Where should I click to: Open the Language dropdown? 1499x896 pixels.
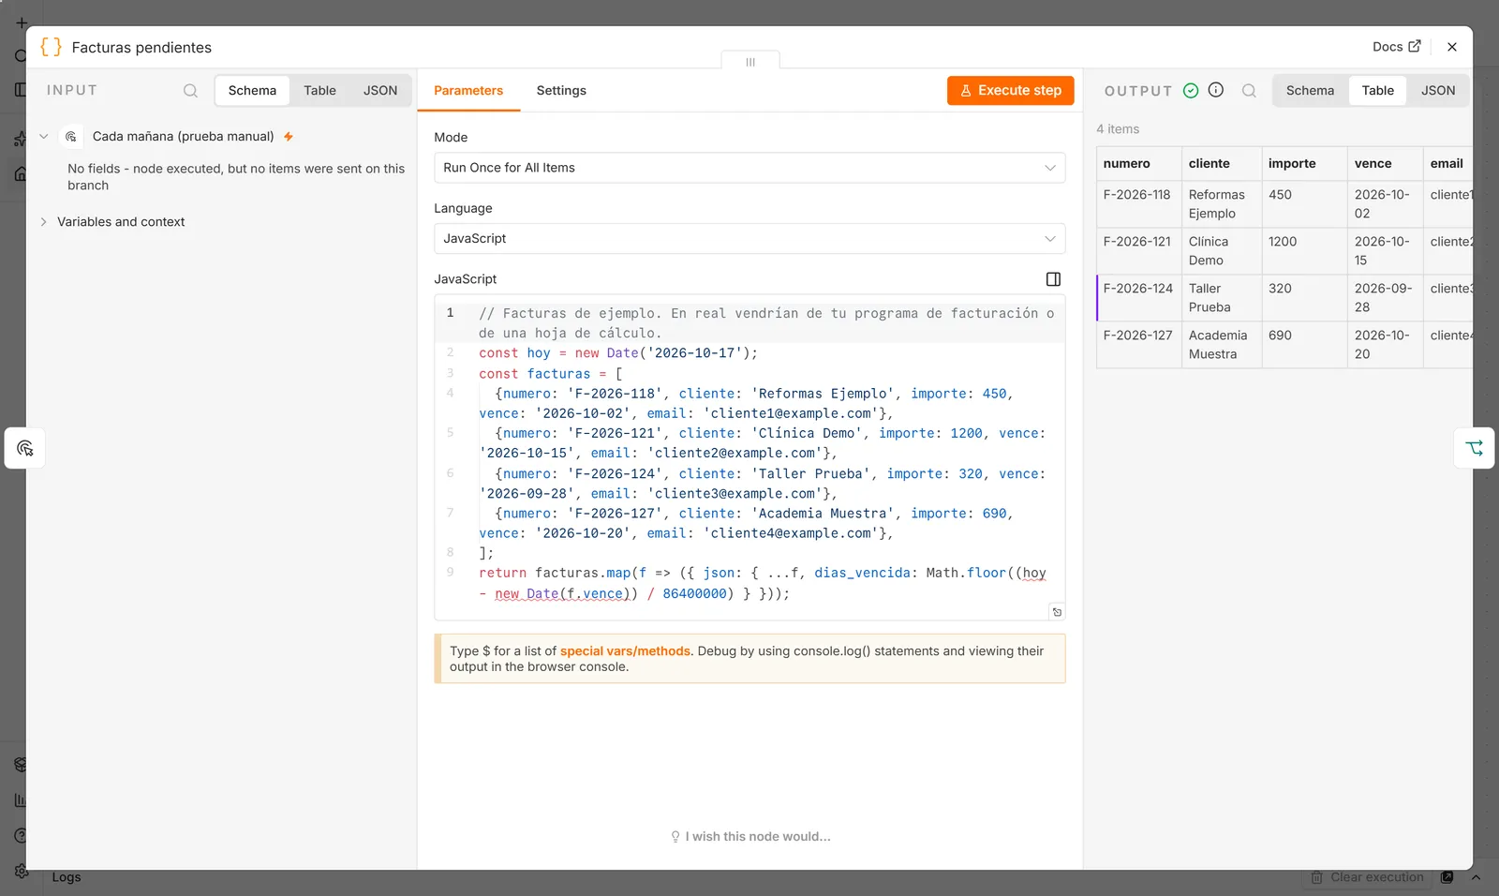tap(749, 239)
